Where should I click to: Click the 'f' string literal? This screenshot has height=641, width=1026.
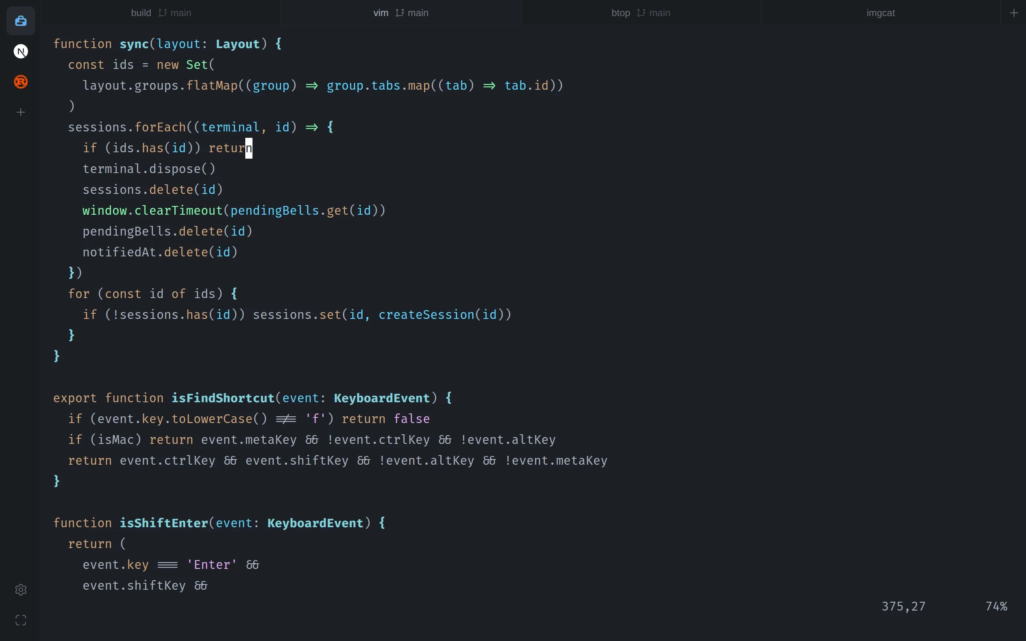tap(315, 418)
